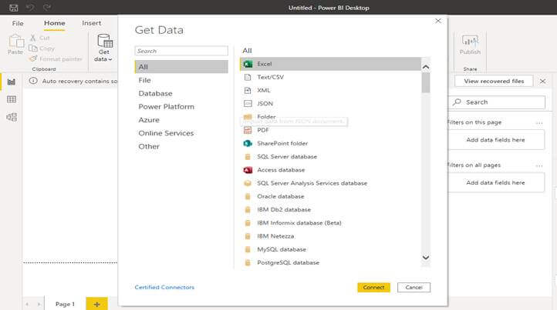Click View recovered files button
This screenshot has width=557, height=310.
(494, 81)
